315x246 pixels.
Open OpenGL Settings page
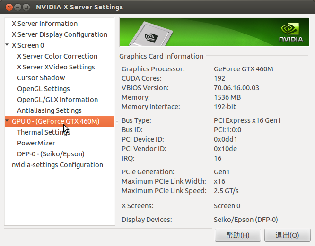[44, 89]
